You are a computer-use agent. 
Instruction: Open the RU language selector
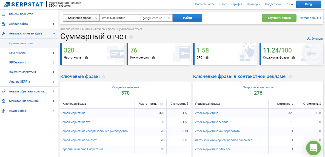(x=289, y=4)
